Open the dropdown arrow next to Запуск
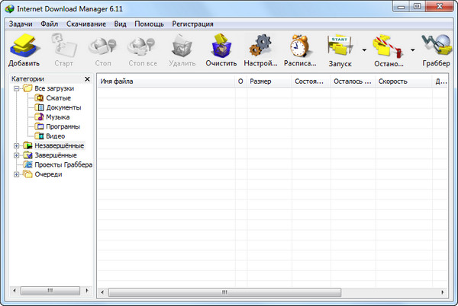Viewport: 458px width, 306px height. [x=364, y=50]
